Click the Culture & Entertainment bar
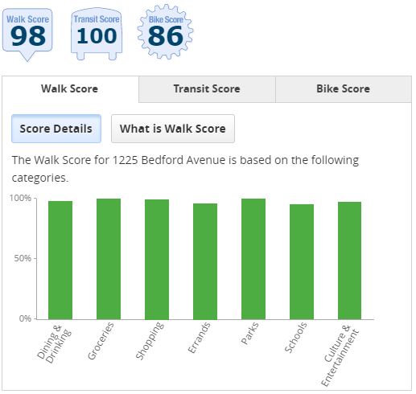The height and width of the screenshot is (394, 416). coord(349,261)
